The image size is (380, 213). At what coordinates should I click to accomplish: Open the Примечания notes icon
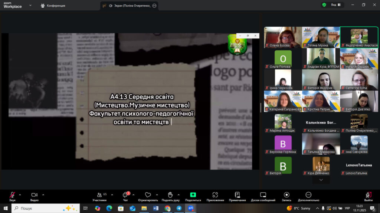coord(237,195)
